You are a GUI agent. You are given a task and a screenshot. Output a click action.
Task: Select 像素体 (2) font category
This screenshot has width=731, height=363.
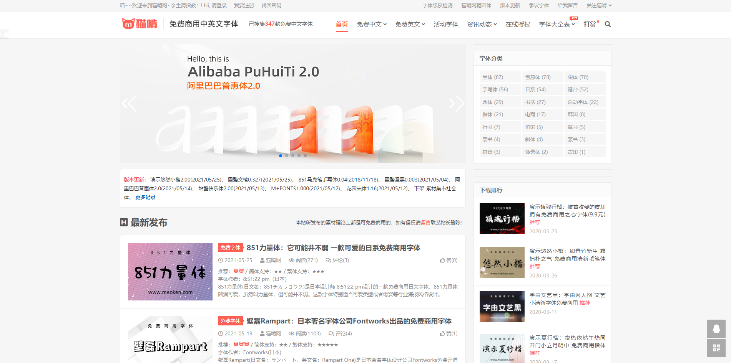coord(543,152)
